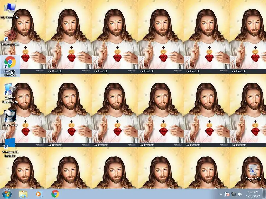Show hidden icons in system tray
The height and width of the screenshot is (199, 266).
(221, 194)
